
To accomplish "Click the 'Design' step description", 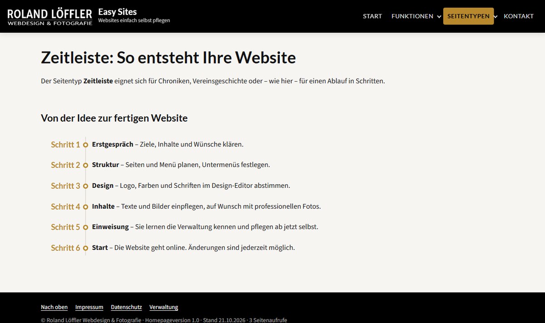I will click(191, 186).
